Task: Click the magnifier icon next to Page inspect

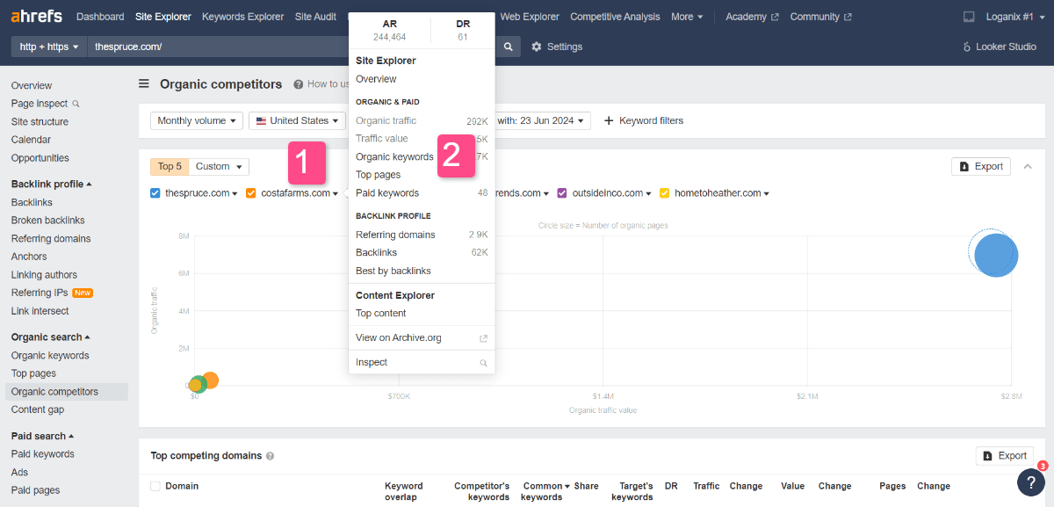Action: tap(76, 104)
